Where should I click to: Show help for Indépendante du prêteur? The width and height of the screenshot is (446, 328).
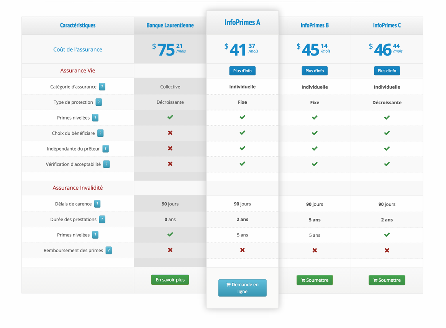coord(105,149)
